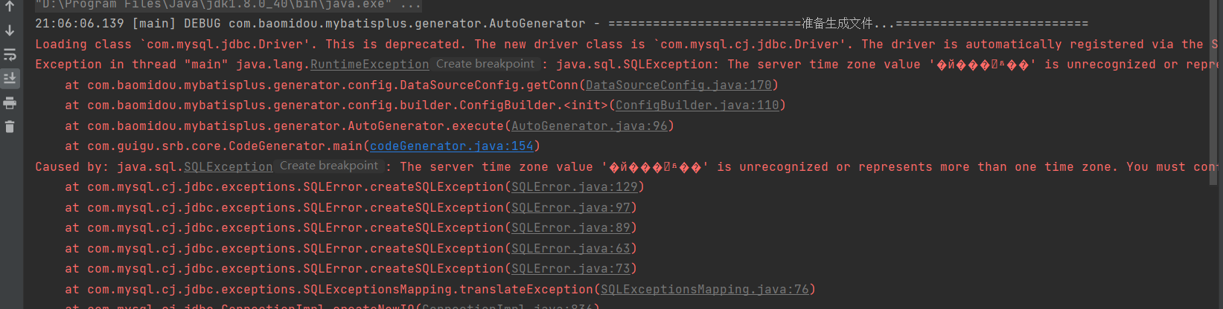Toggle soft-wrap for console output
Screen dimensions: 1223x309
point(10,54)
